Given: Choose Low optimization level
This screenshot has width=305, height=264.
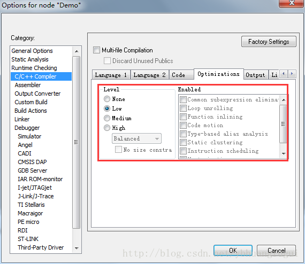Looking at the screenshot, I should pos(107,108).
